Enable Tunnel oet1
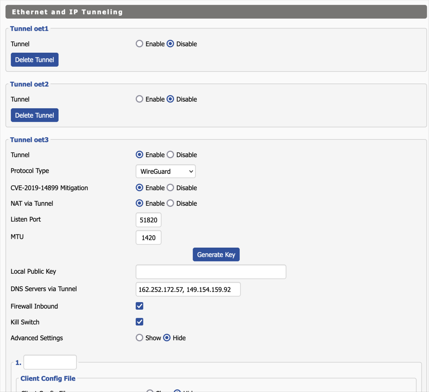Screen dimensions: 429x392 coord(139,44)
